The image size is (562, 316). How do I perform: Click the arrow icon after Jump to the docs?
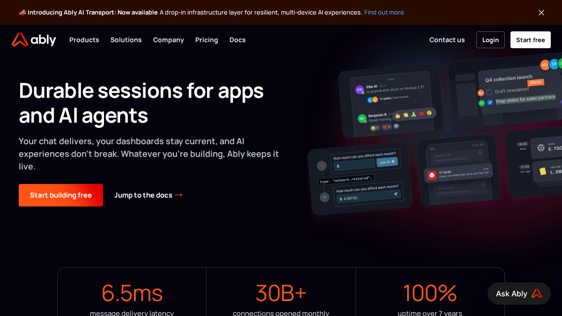coord(178,195)
